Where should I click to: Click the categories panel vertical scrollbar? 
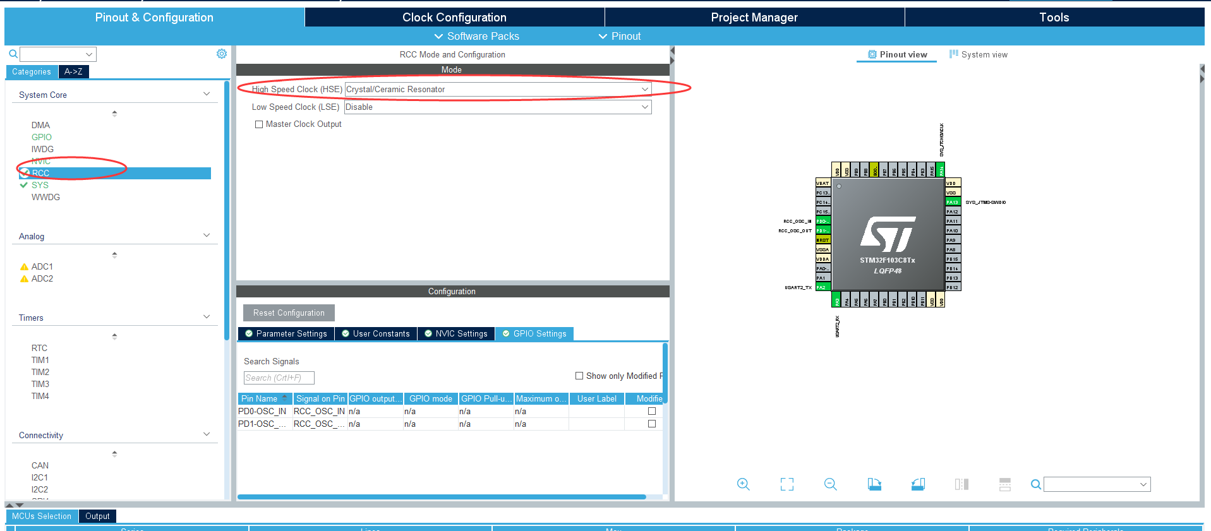point(226,210)
